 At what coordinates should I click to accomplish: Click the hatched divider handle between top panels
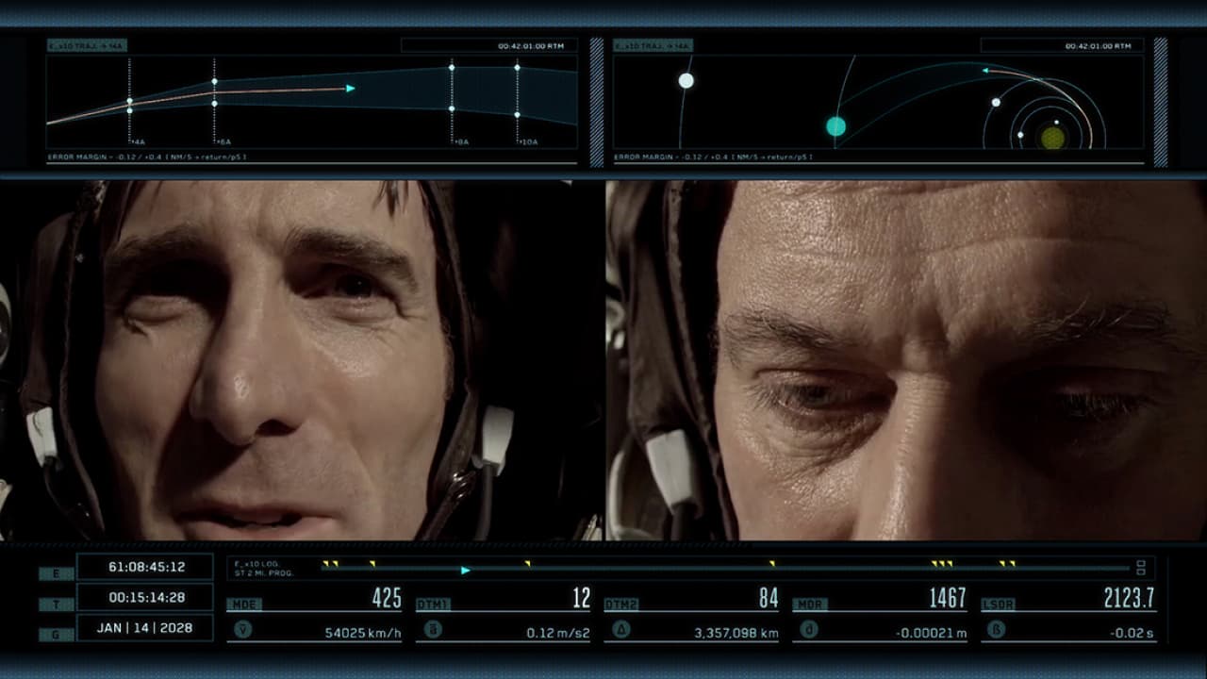point(596,102)
